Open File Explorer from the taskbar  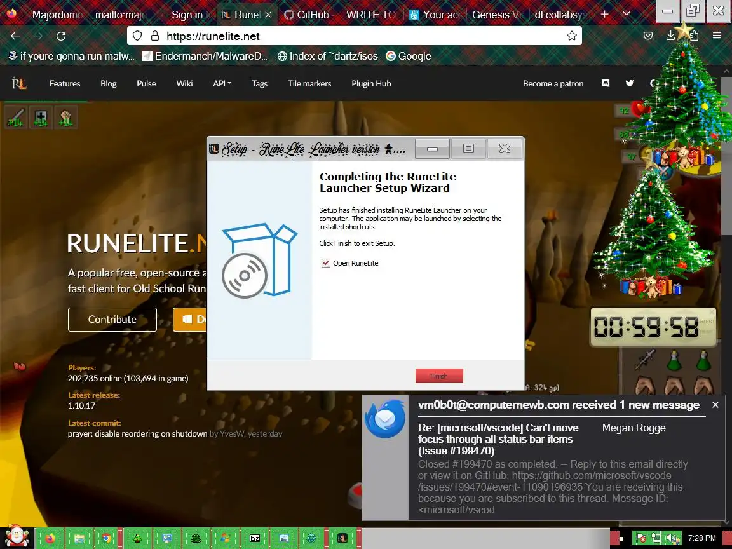coord(79,538)
